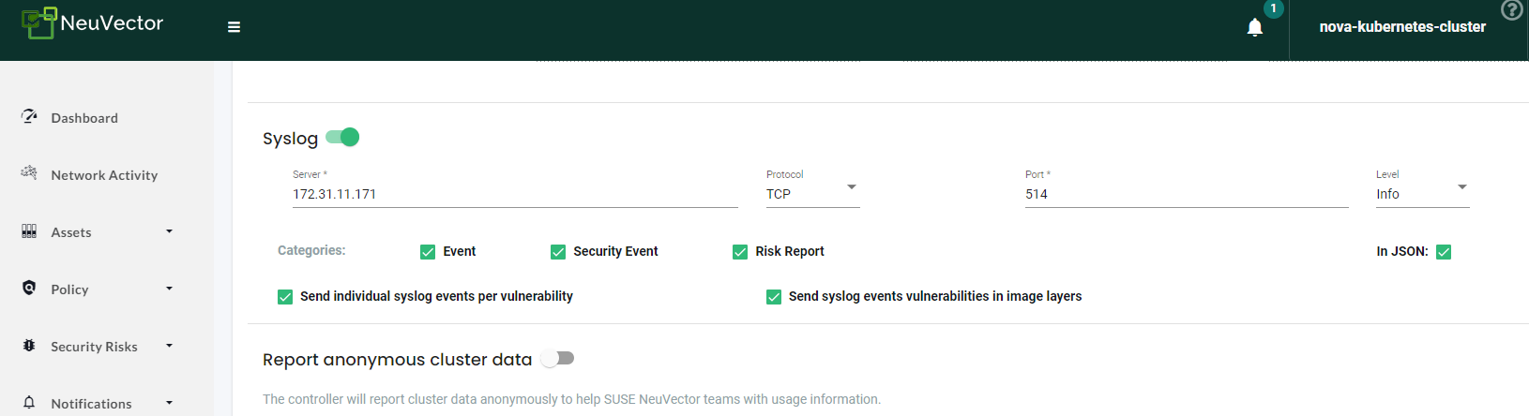Click the Categories label
Screen dimensions: 1529x416
[311, 250]
